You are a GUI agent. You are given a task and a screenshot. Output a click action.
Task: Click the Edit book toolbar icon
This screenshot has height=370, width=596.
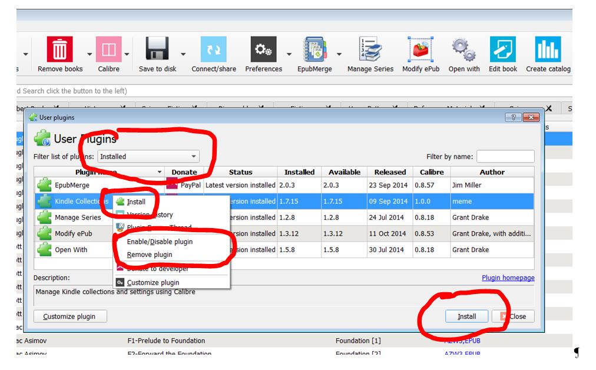tap(502, 49)
